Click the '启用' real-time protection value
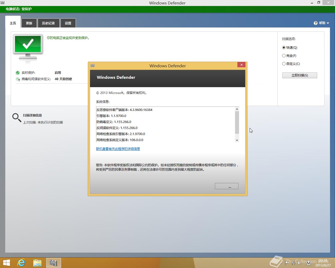 point(58,73)
